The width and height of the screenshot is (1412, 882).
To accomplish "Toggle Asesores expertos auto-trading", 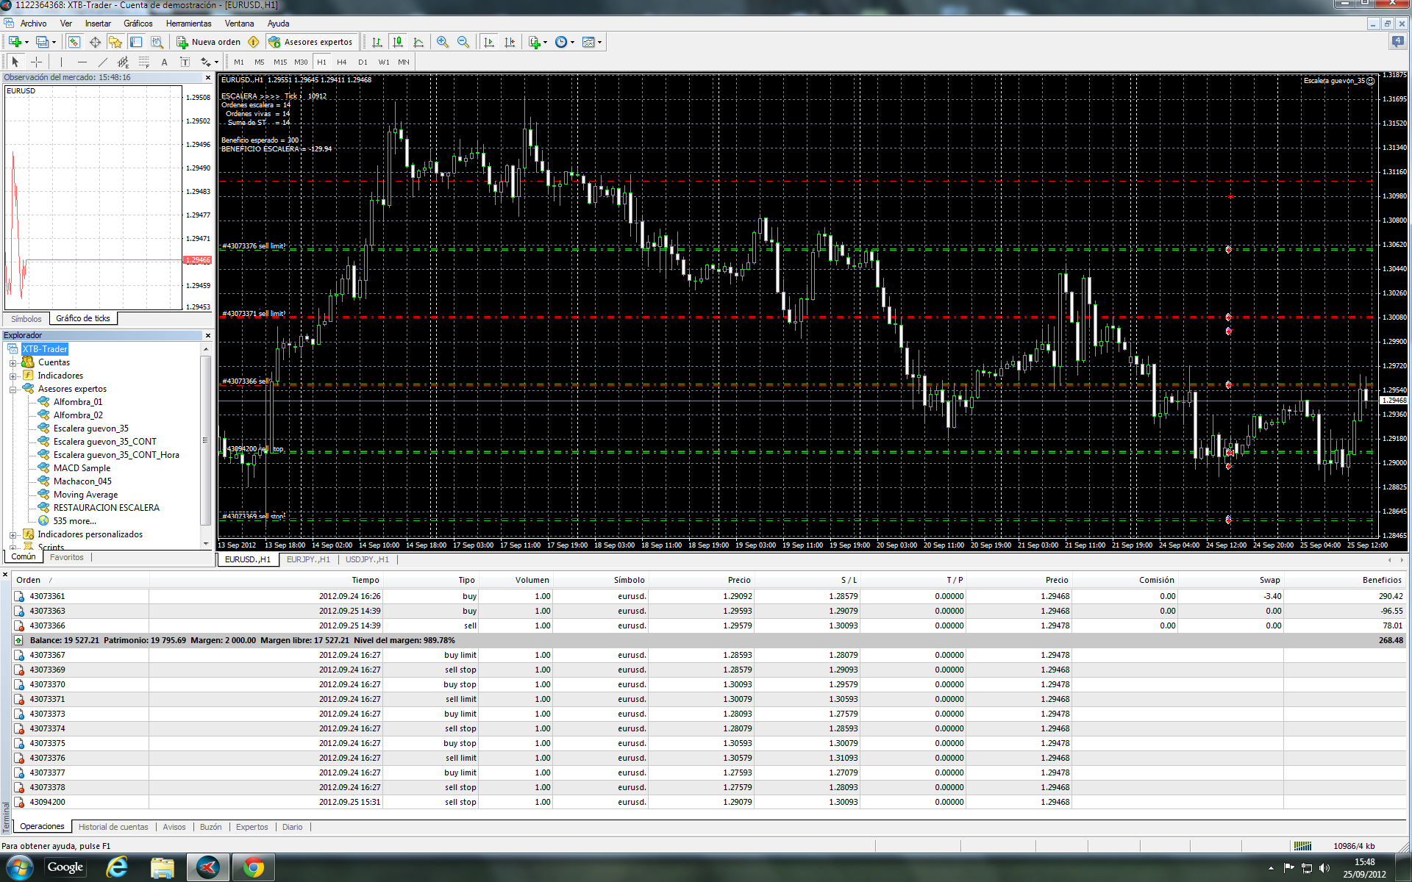I will point(311,42).
